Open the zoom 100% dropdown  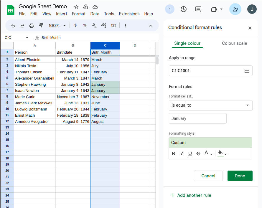(57, 26)
